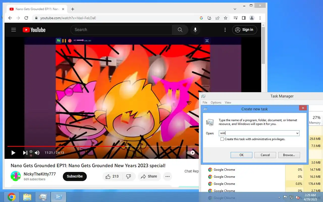Skip to the next video
The width and height of the screenshot is (323, 202).
point(25,153)
